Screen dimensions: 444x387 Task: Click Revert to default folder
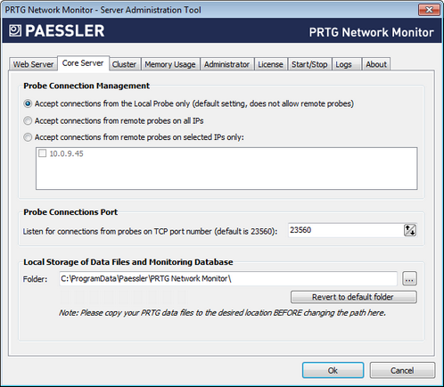(354, 297)
